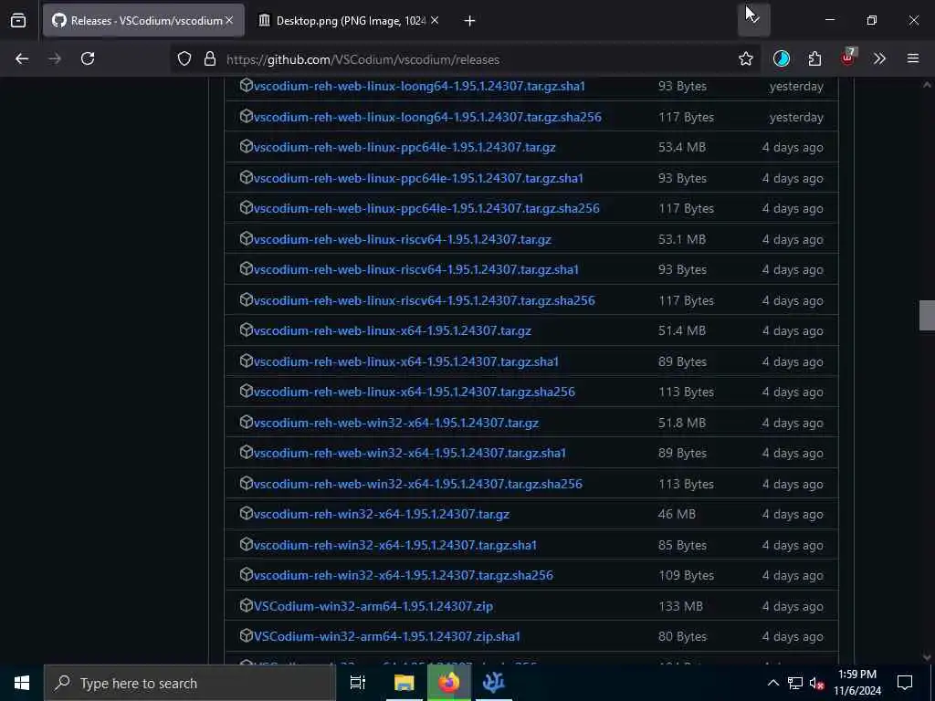The image size is (935, 701).
Task: Download vscodium-reh-web-linux-loong64 tar.gz.sha1
Action: pos(419,86)
